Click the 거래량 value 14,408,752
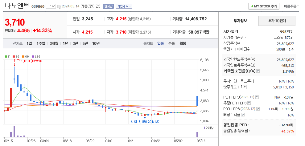This screenshot has width=305, height=146. 196,19
